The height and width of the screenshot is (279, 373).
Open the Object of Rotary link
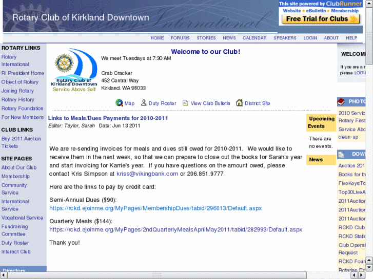[19, 82]
